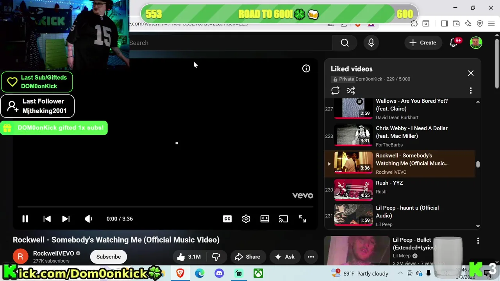Open the browser hamburger menu
500x281 pixels.
click(491, 24)
